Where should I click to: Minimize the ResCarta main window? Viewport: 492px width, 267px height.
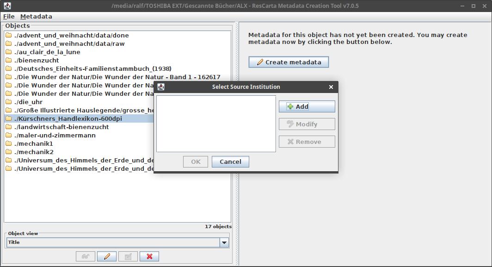coord(462,6)
